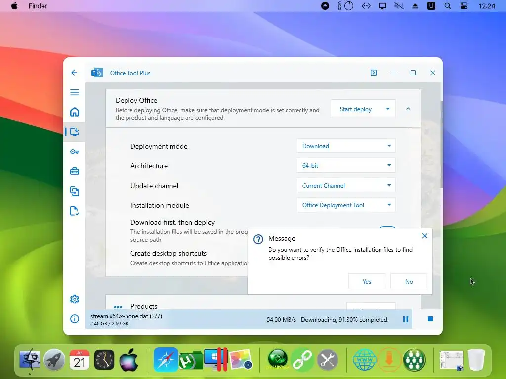Click the Office Tool Plus logo icon
The width and height of the screenshot is (506, 379).
coord(97,73)
